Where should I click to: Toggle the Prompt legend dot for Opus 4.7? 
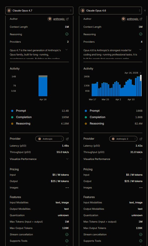coord(12,111)
